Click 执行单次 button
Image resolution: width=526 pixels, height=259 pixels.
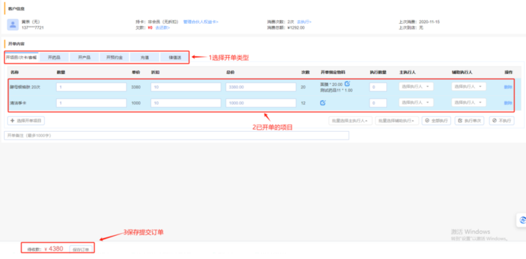(x=469, y=121)
